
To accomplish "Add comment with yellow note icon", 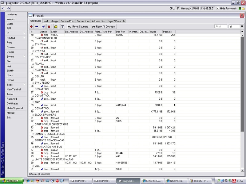I will (x=56, y=27).
